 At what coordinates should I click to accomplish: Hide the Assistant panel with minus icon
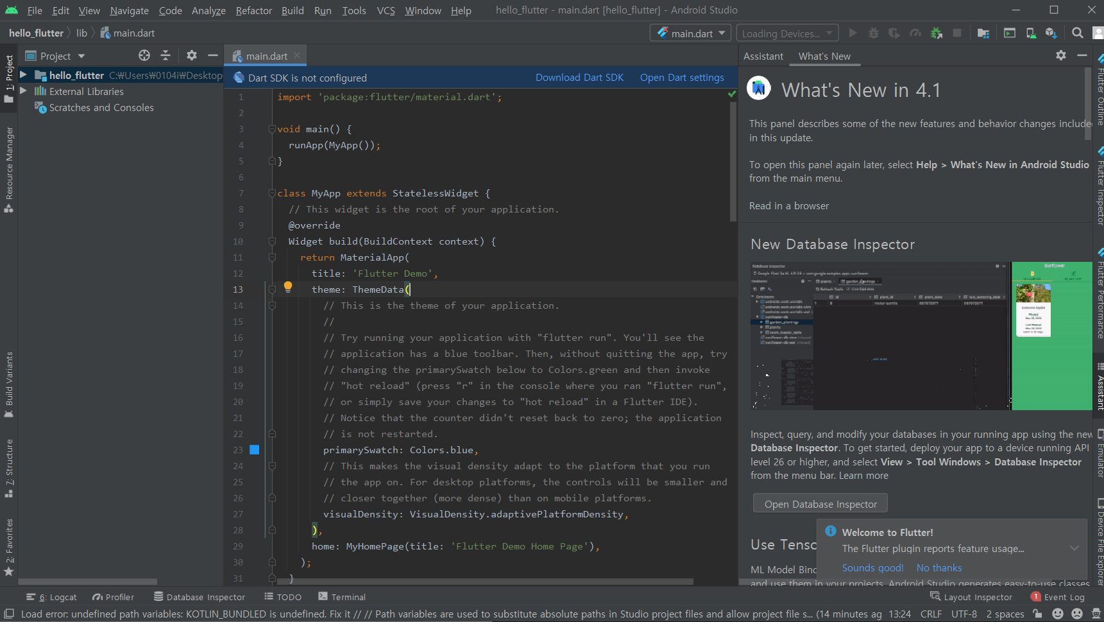click(1082, 56)
